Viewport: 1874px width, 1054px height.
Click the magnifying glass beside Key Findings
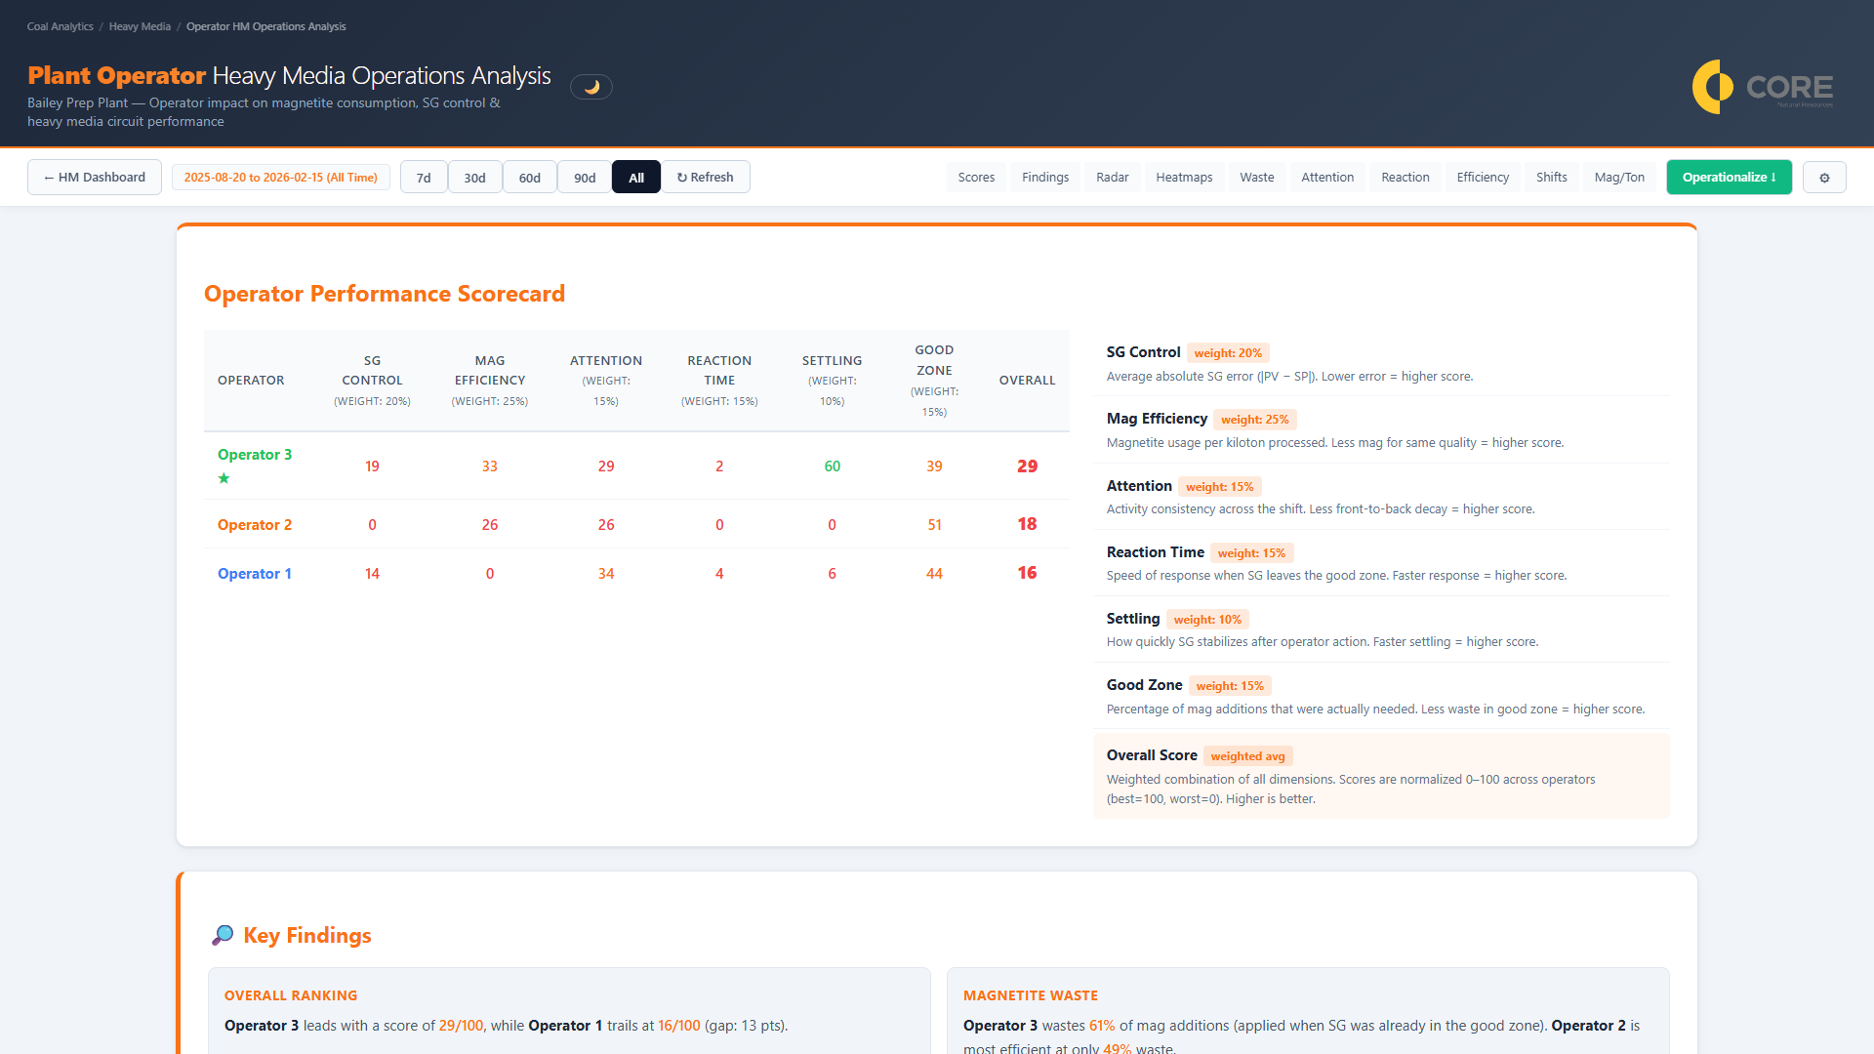223,935
